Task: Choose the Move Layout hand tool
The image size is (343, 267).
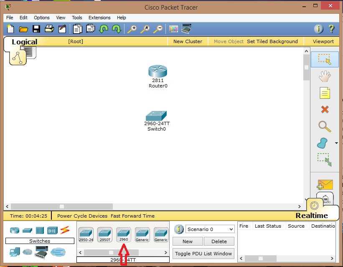Action: coord(325,76)
